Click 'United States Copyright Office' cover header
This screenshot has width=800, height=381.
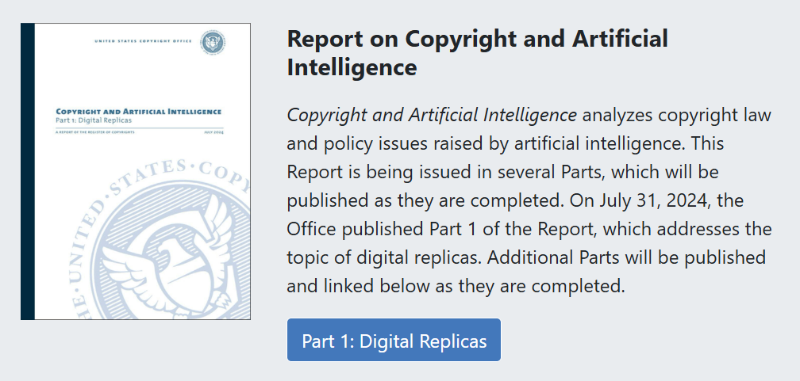tap(144, 40)
